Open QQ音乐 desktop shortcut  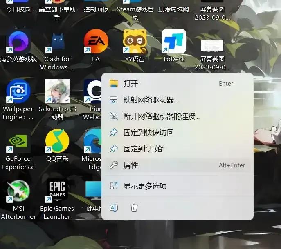(57, 141)
